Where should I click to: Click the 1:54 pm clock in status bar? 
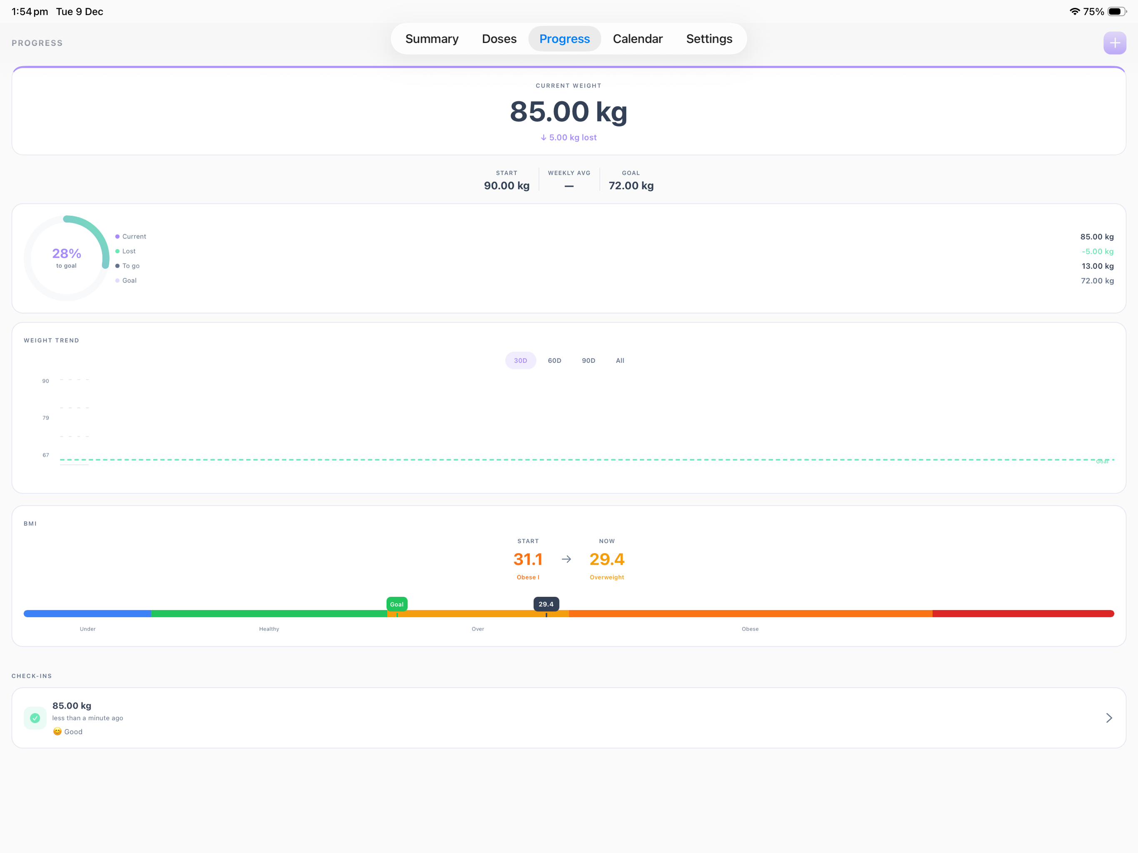[x=29, y=12]
